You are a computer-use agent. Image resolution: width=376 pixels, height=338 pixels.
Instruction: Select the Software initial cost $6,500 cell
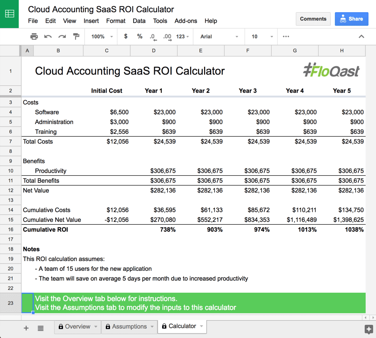(107, 112)
